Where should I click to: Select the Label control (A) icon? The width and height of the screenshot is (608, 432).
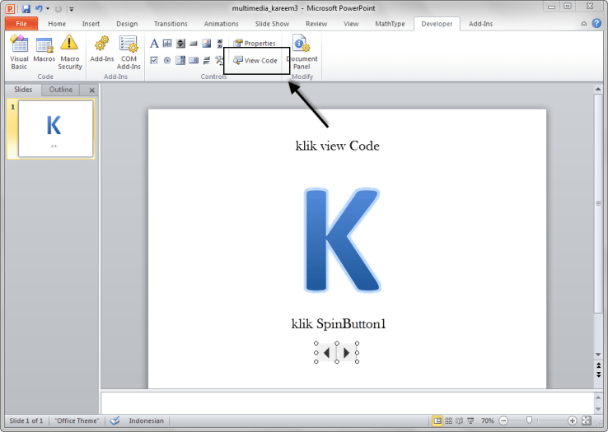tap(154, 44)
